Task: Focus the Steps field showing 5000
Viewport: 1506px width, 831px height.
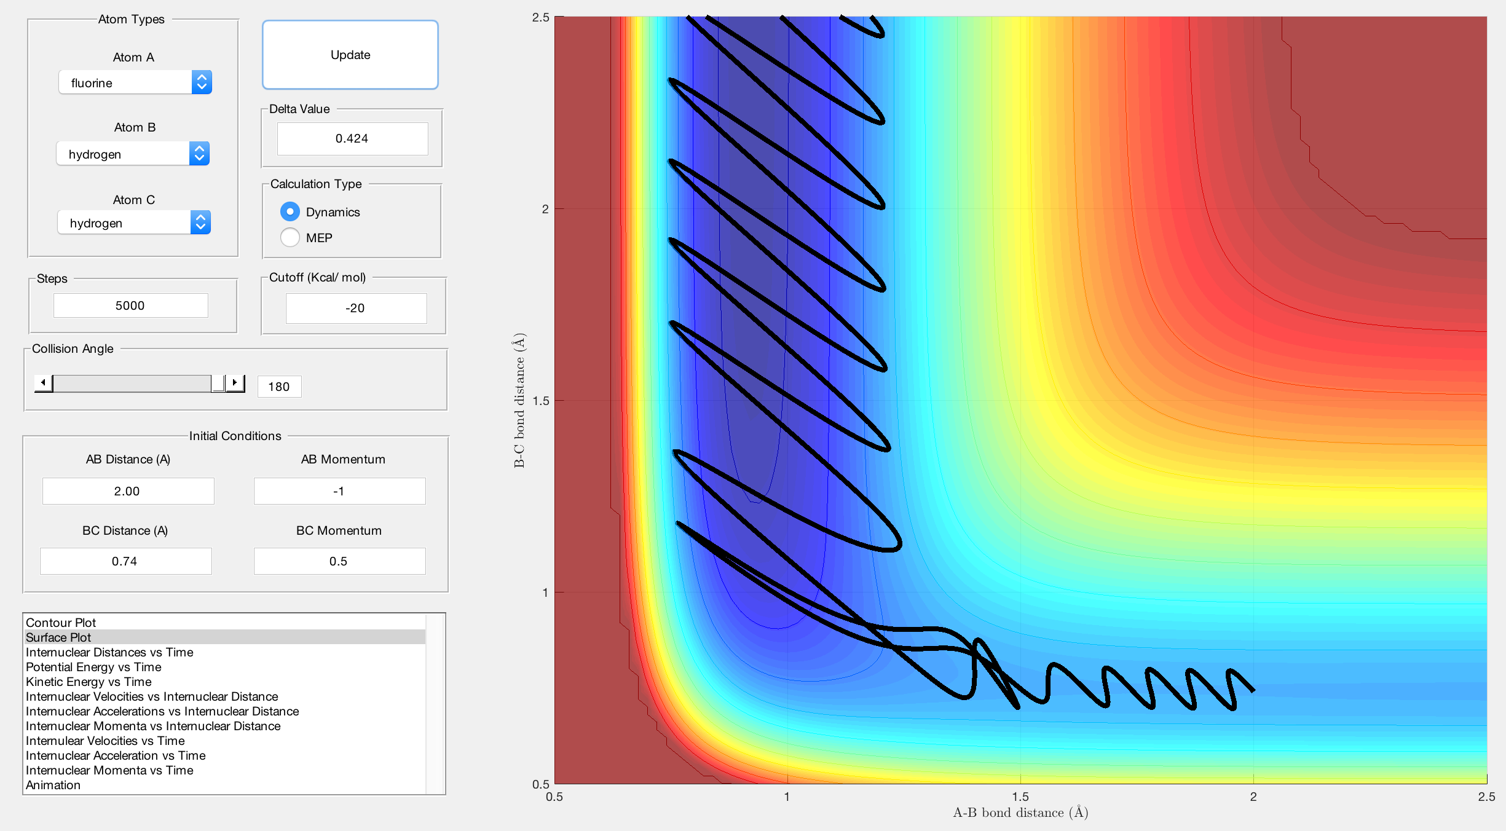Action: (x=130, y=305)
